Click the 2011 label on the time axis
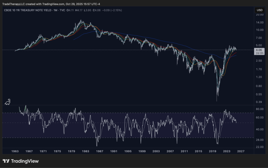The height and width of the screenshot is (168, 268). pyautogui.click(x=185, y=151)
